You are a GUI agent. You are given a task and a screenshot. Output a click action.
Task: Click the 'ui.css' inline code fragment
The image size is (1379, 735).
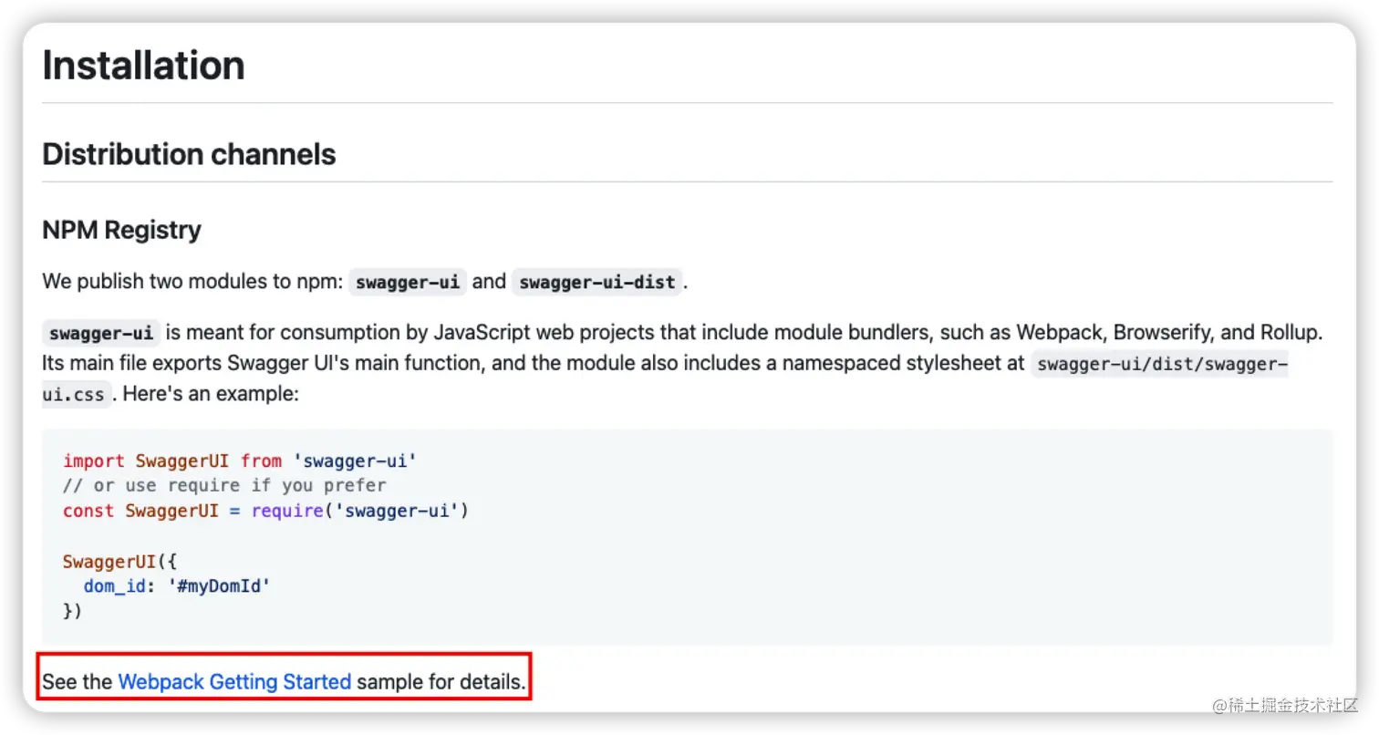pyautogui.click(x=77, y=396)
